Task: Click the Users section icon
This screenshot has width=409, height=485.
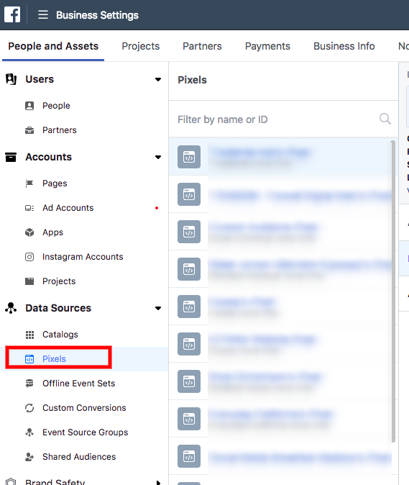Action: pyautogui.click(x=11, y=79)
